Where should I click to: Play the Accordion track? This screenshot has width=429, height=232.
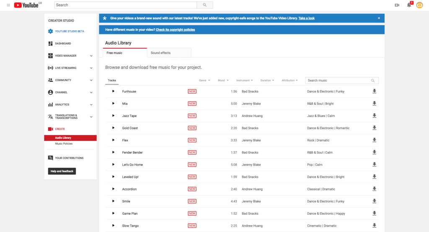[x=113, y=189]
